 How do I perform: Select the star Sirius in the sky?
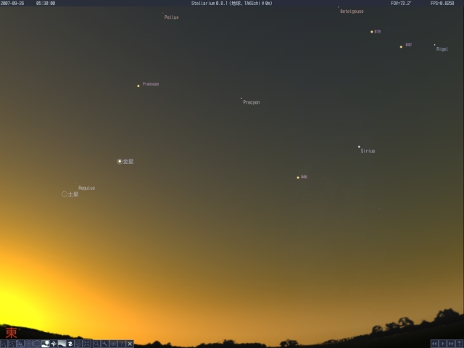click(x=359, y=146)
